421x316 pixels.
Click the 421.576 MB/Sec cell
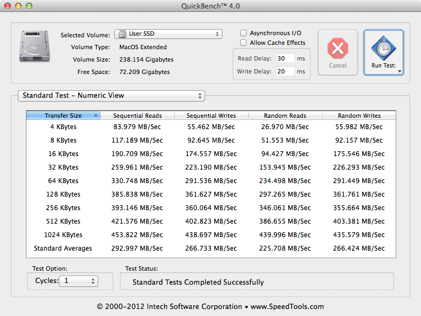tap(137, 221)
